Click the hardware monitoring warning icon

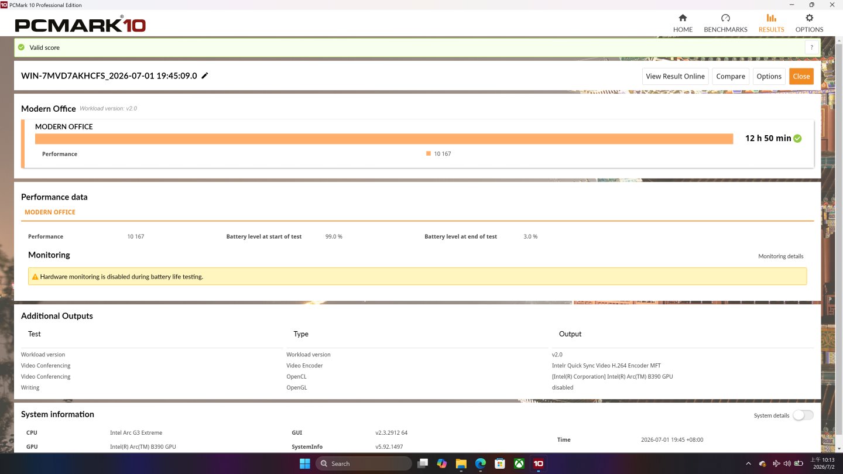point(35,277)
